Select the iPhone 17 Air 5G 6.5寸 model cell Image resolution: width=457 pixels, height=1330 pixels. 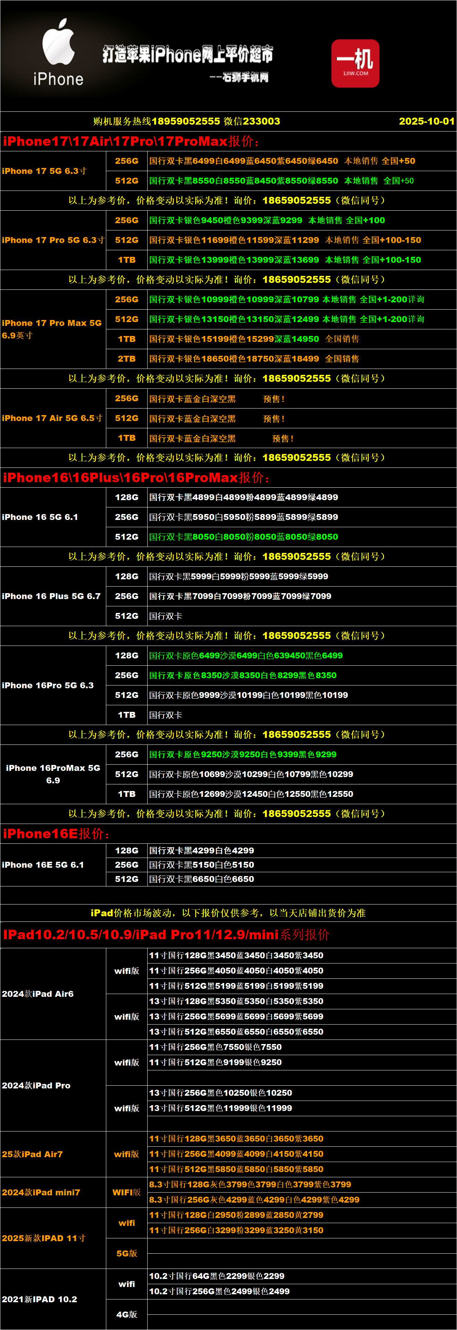[x=53, y=418]
